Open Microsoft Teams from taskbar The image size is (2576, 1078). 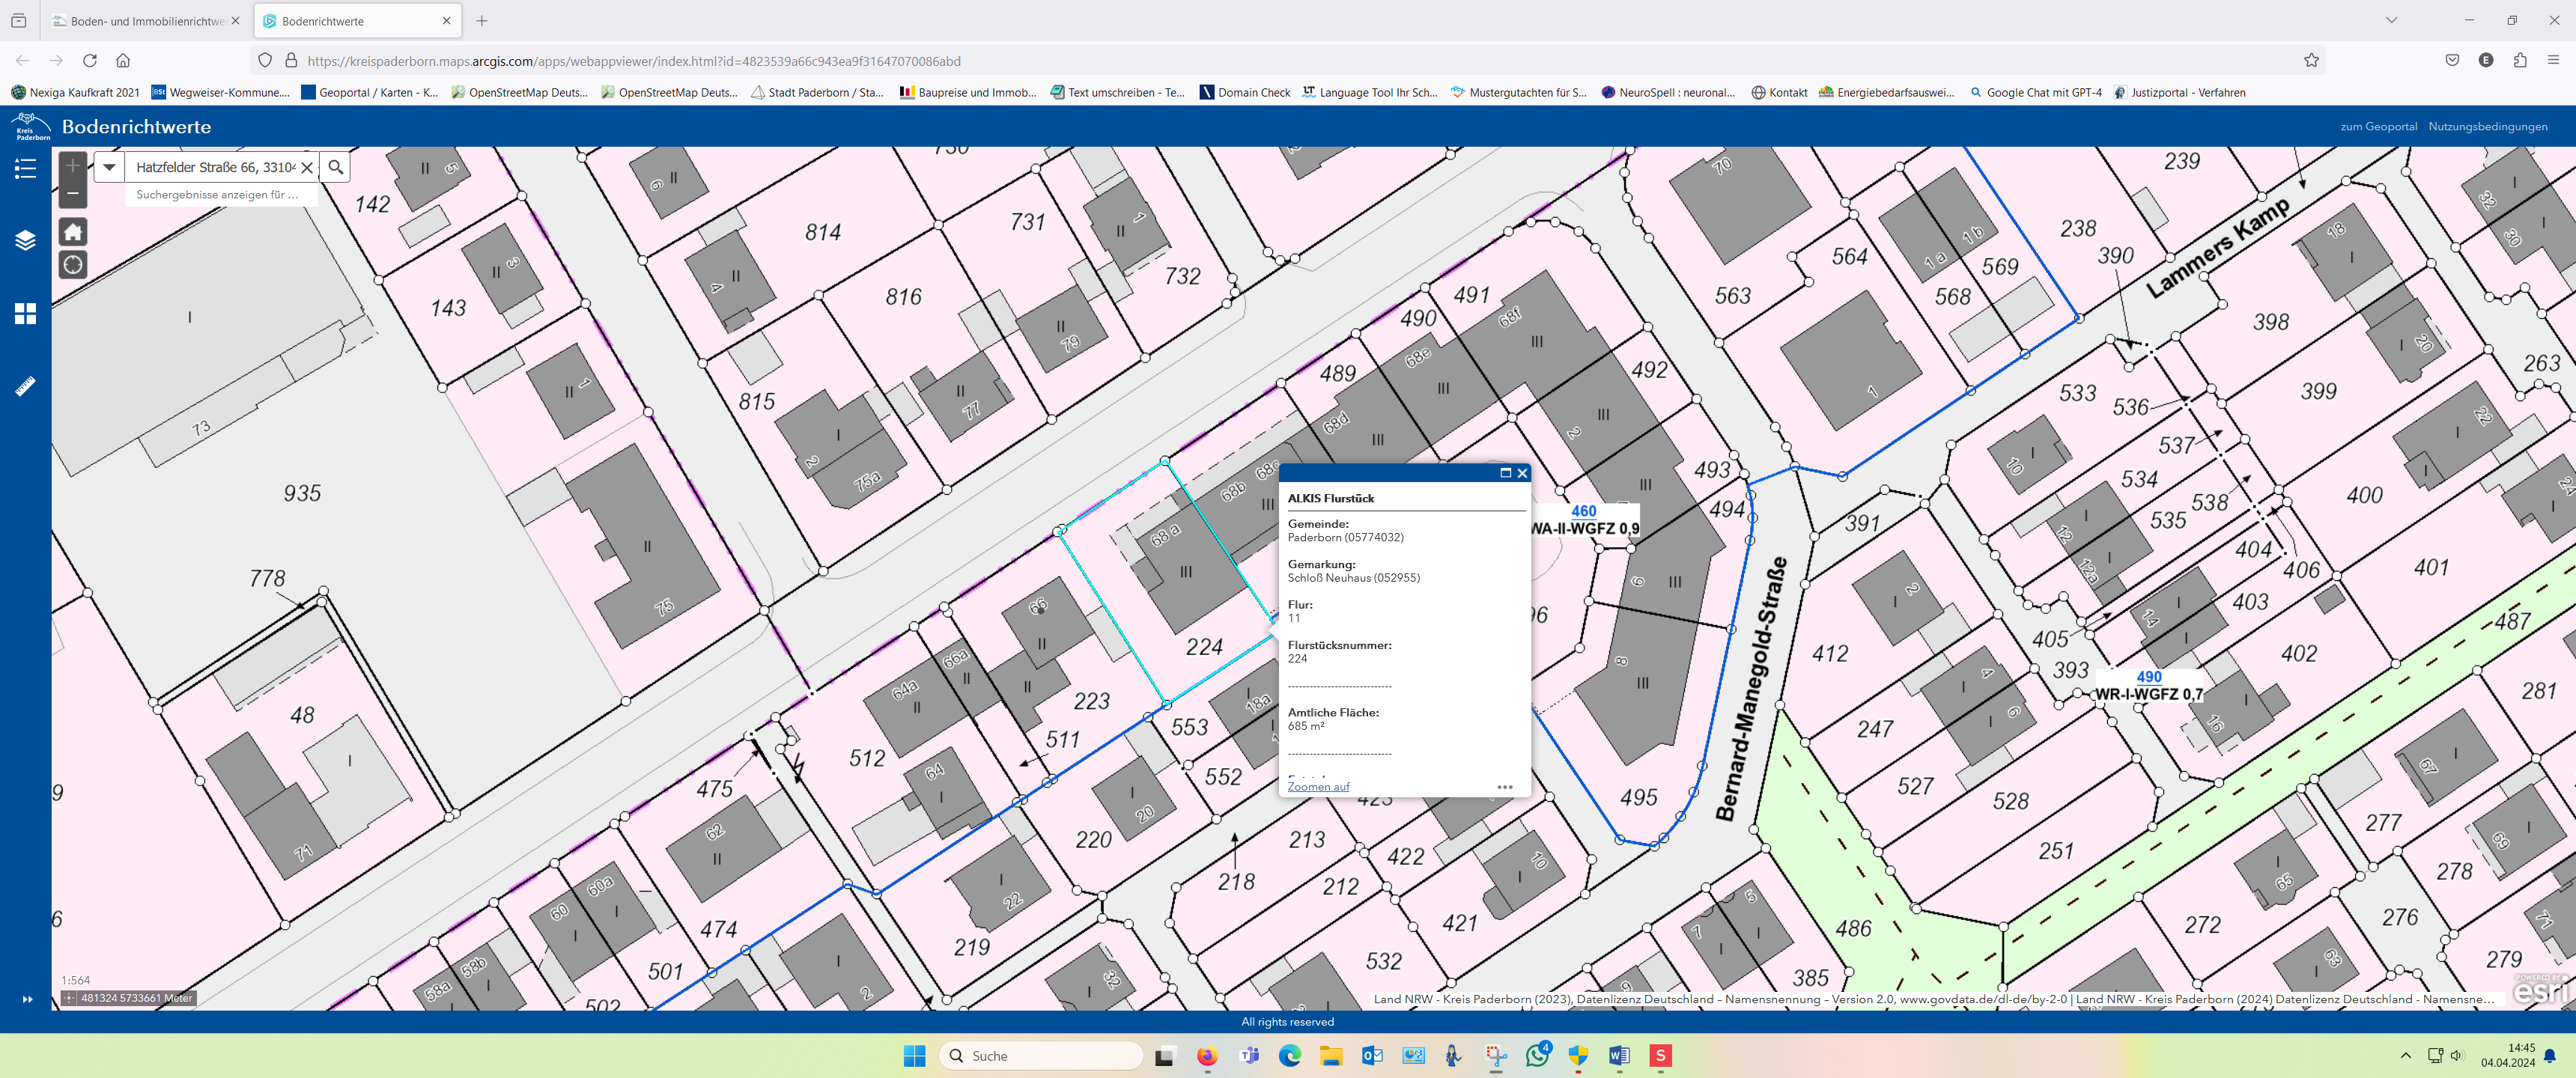tap(1249, 1055)
